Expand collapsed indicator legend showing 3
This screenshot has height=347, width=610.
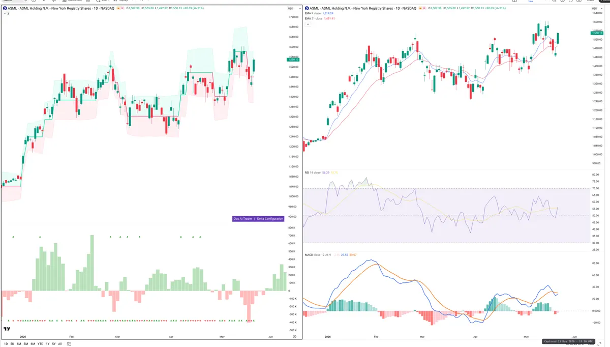pyautogui.click(x=6, y=14)
